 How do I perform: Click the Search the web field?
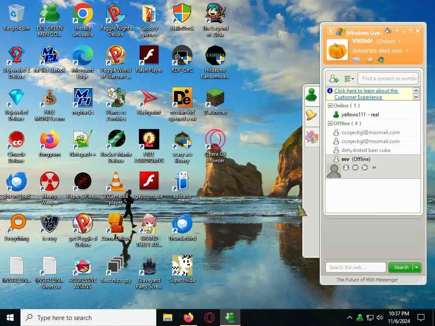[356, 267]
